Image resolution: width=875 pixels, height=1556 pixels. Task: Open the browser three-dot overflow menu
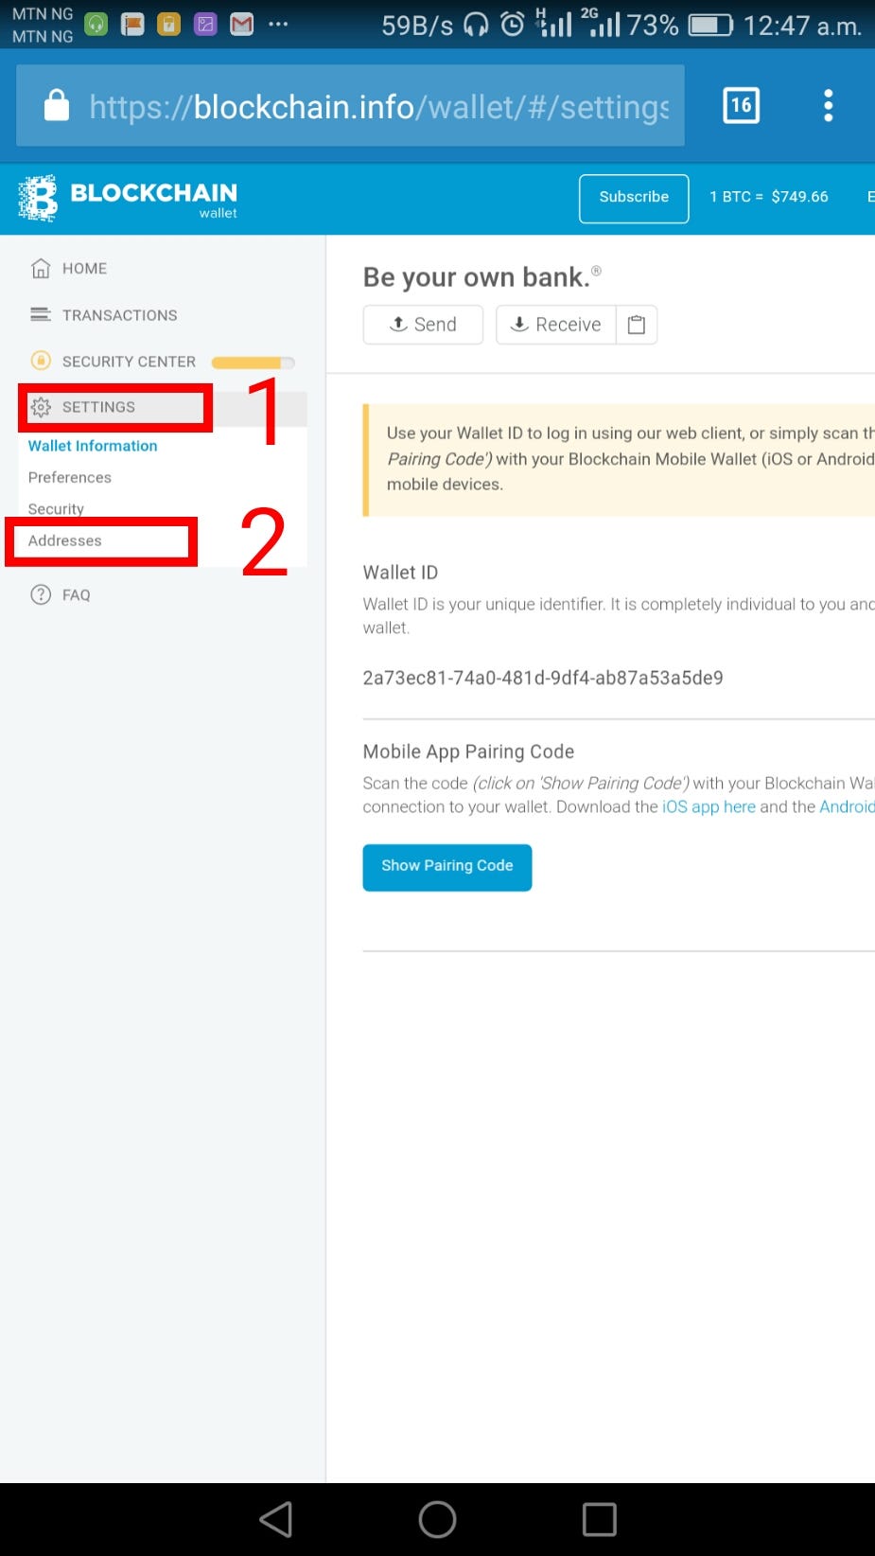[x=828, y=105]
